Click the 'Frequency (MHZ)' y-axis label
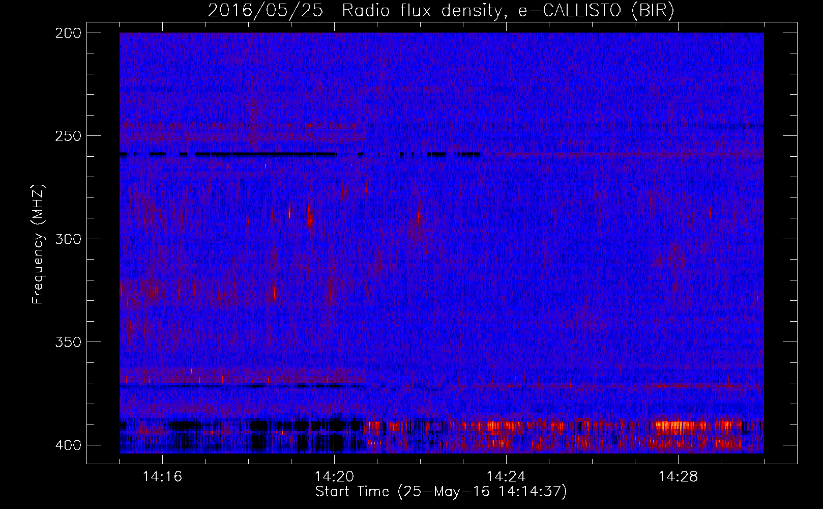The width and height of the screenshot is (823, 509). [38, 244]
